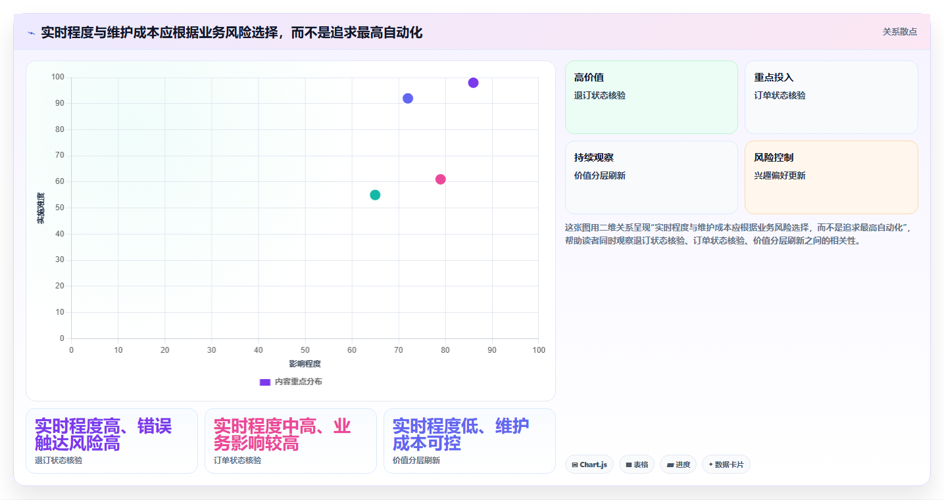
Task: Click the 数据卡片 tag
Action: click(x=726, y=465)
